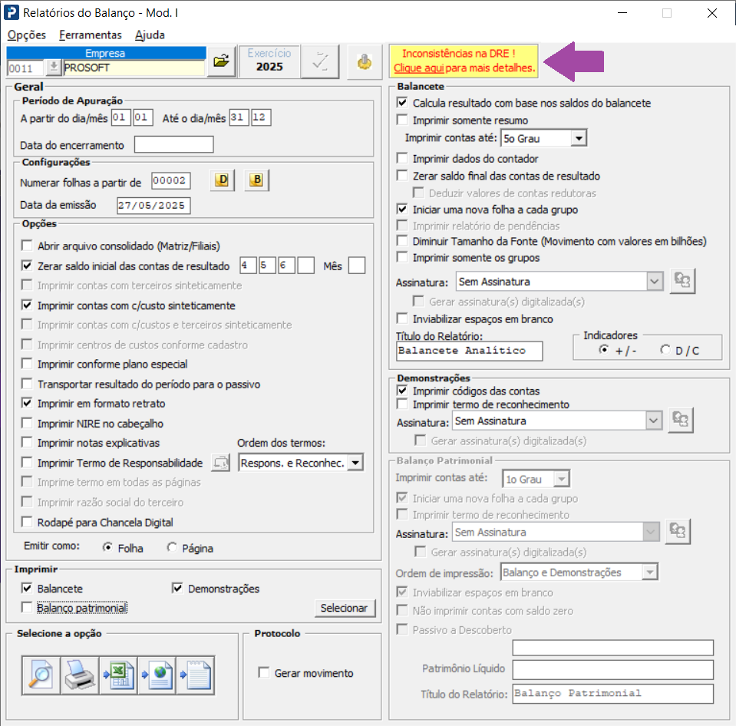Click the company name PROSOFT field
This screenshot has width=736, height=726.
coord(134,68)
